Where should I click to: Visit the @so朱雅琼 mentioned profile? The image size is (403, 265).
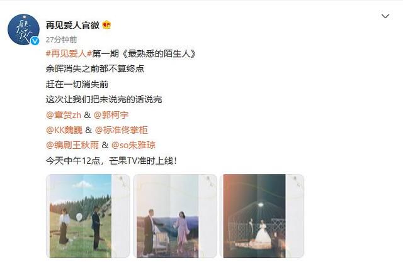tap(133, 145)
